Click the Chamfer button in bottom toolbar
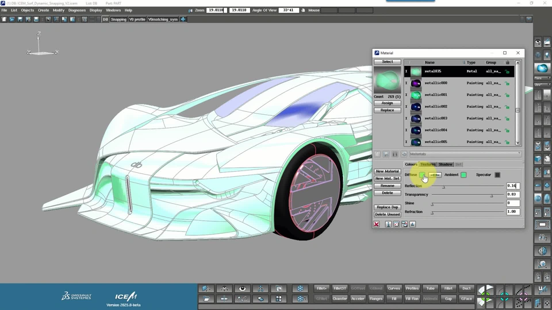 point(340,299)
